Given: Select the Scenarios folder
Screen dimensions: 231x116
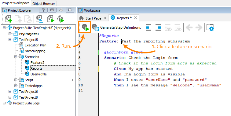Looking at the screenshot, I should tap(32, 57).
